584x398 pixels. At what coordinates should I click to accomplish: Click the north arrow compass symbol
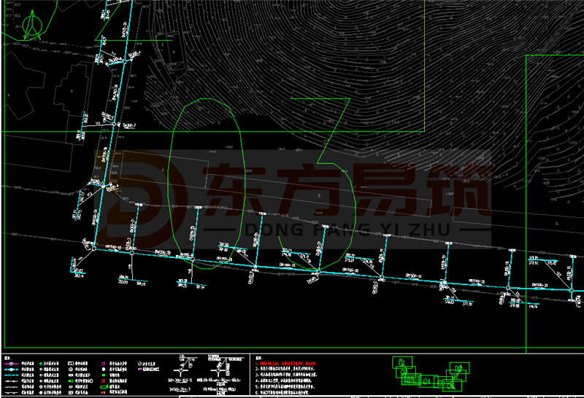(x=31, y=26)
